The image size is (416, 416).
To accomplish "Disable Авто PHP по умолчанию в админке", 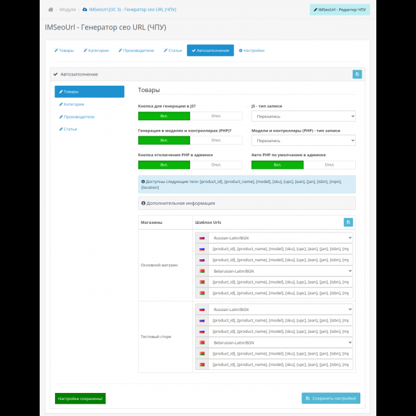I will 330,164.
